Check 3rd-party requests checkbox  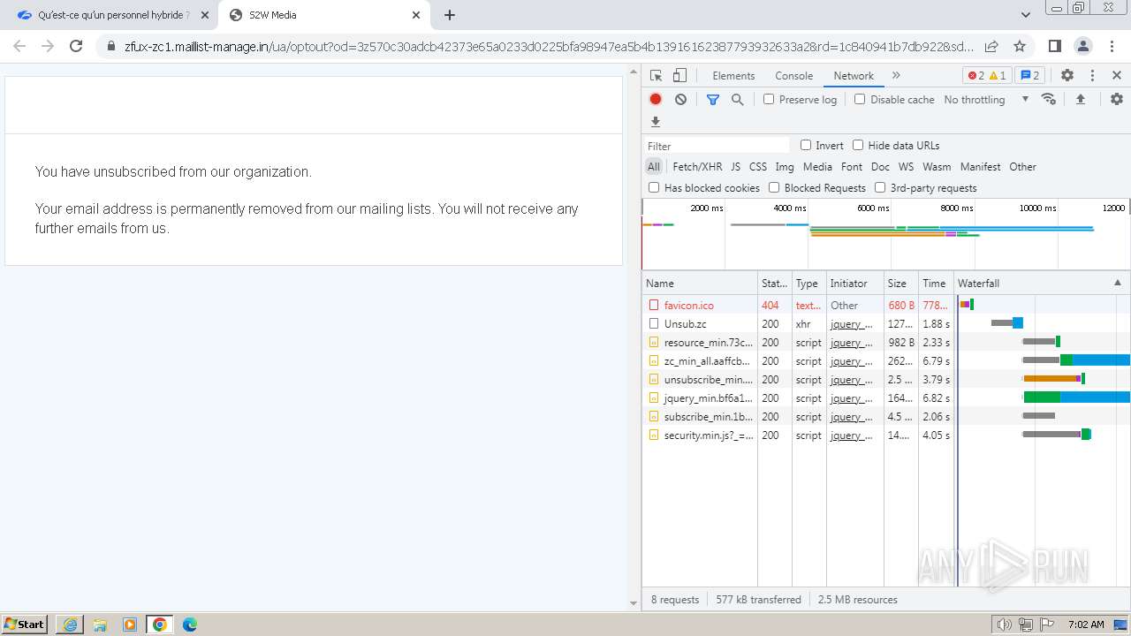[x=880, y=187]
